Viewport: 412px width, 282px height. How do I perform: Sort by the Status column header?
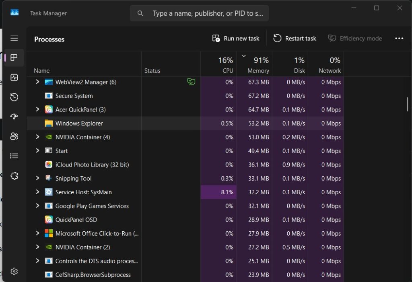[171, 64]
